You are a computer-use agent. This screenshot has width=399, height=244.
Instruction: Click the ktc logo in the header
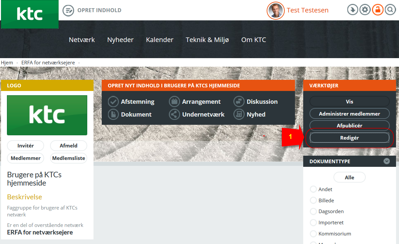coord(30,14)
